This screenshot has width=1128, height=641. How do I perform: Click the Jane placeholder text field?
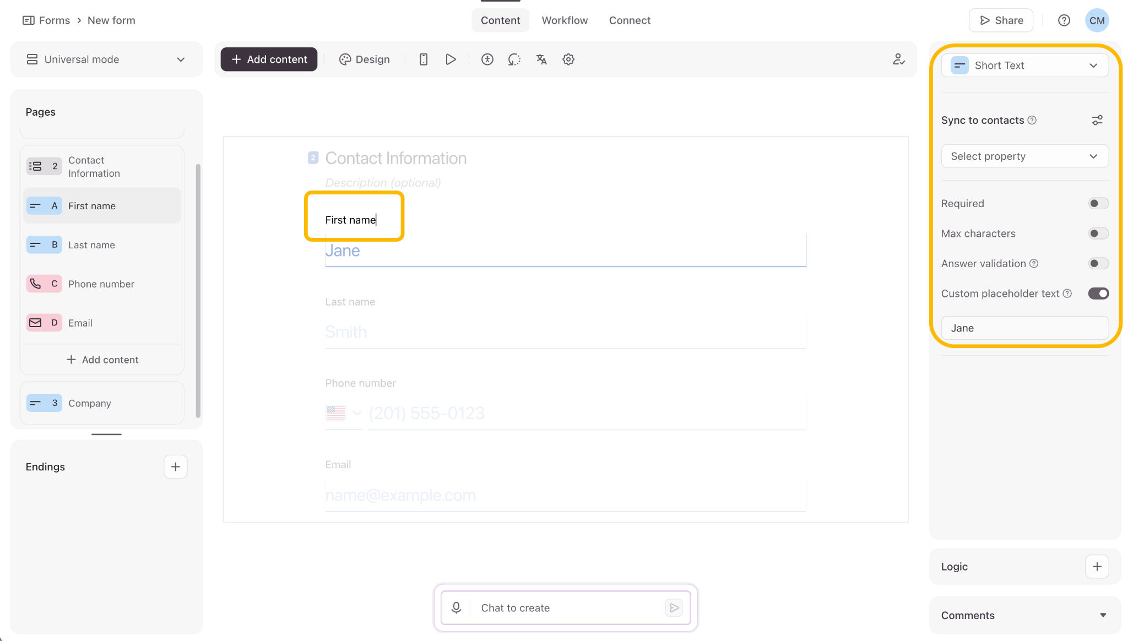1024,328
